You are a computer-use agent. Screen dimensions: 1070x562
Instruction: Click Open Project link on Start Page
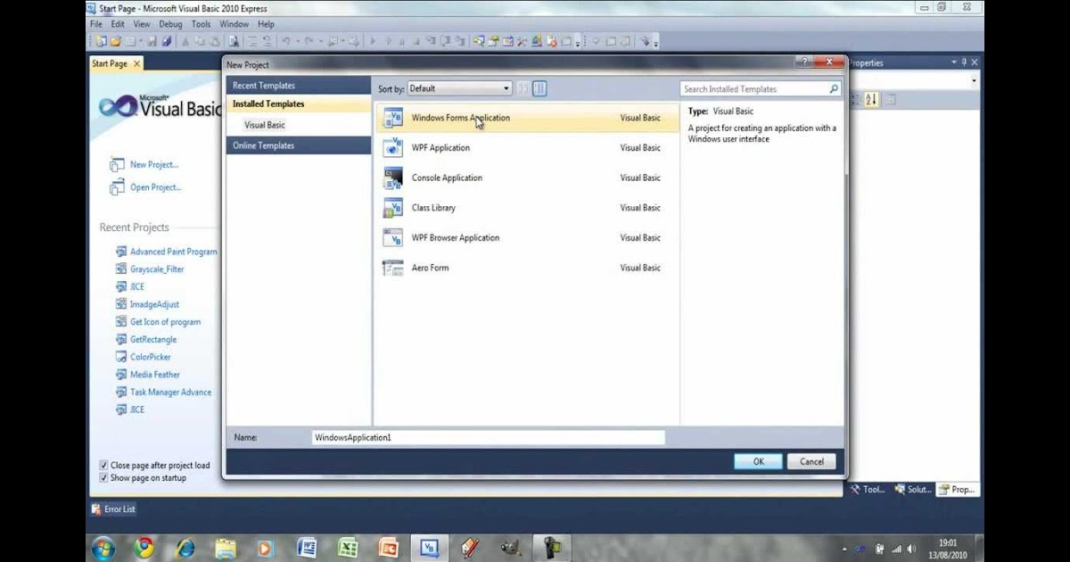(155, 187)
